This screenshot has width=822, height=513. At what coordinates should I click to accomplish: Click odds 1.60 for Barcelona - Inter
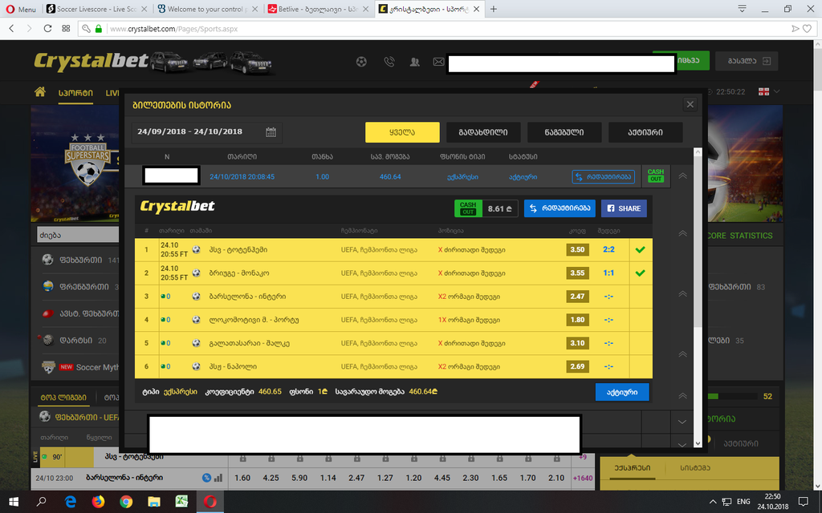point(242,478)
